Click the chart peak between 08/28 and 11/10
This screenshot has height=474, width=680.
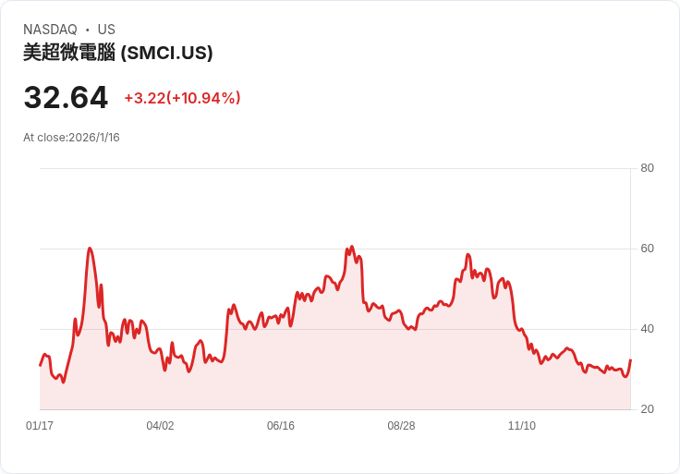[x=468, y=255]
